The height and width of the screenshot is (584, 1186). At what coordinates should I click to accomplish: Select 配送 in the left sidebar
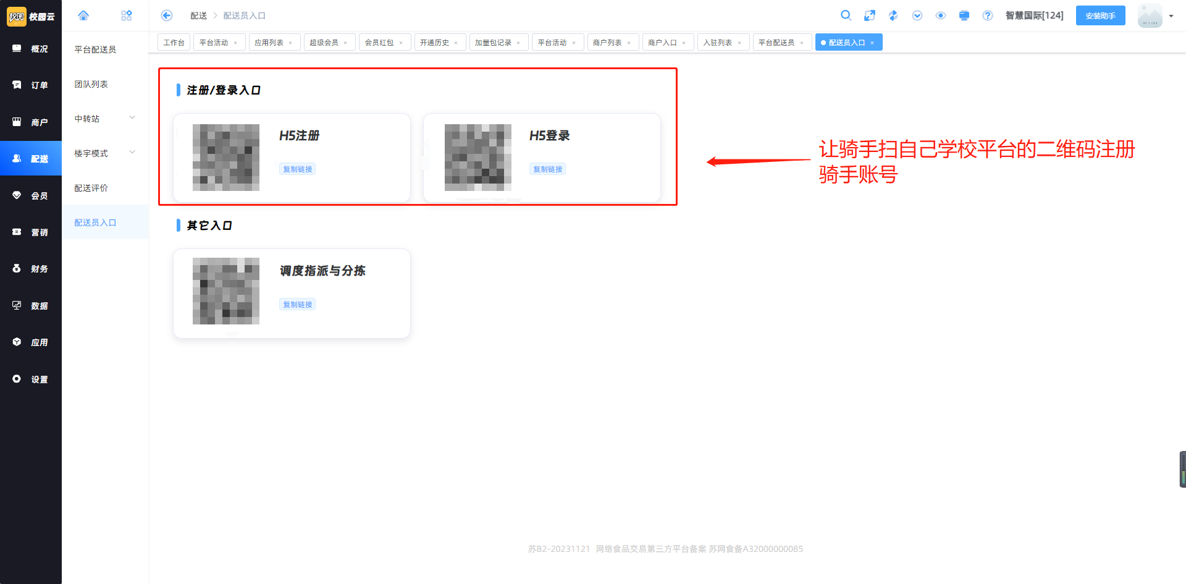(x=31, y=159)
